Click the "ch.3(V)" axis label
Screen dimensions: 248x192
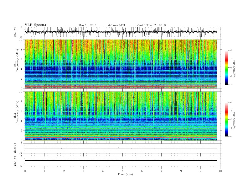tap(15, 148)
